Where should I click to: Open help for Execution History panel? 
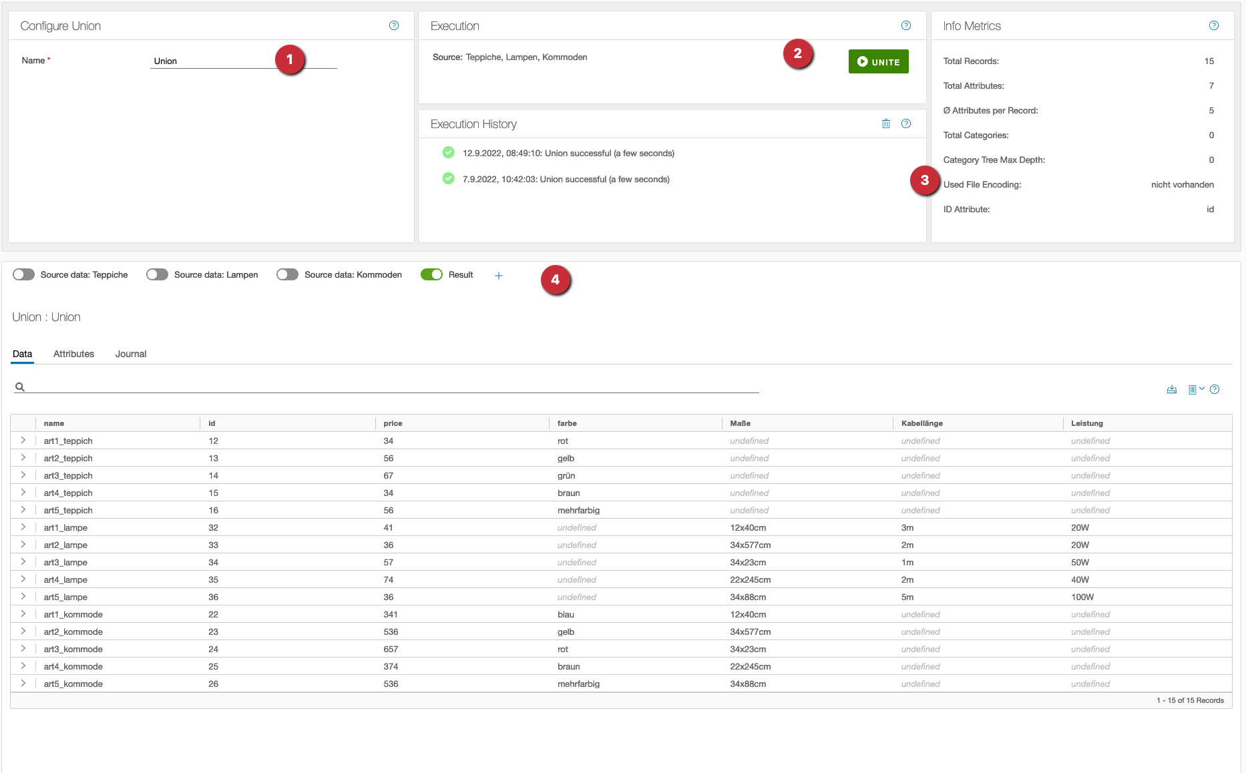(x=905, y=123)
